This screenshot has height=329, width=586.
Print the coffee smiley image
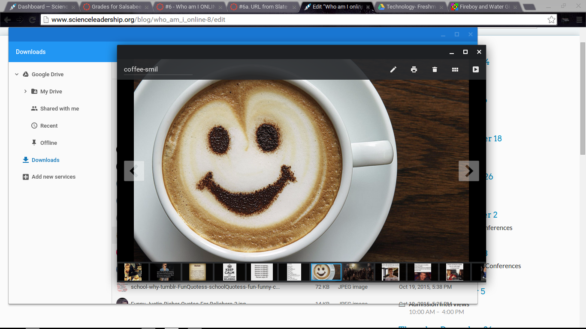[414, 69]
